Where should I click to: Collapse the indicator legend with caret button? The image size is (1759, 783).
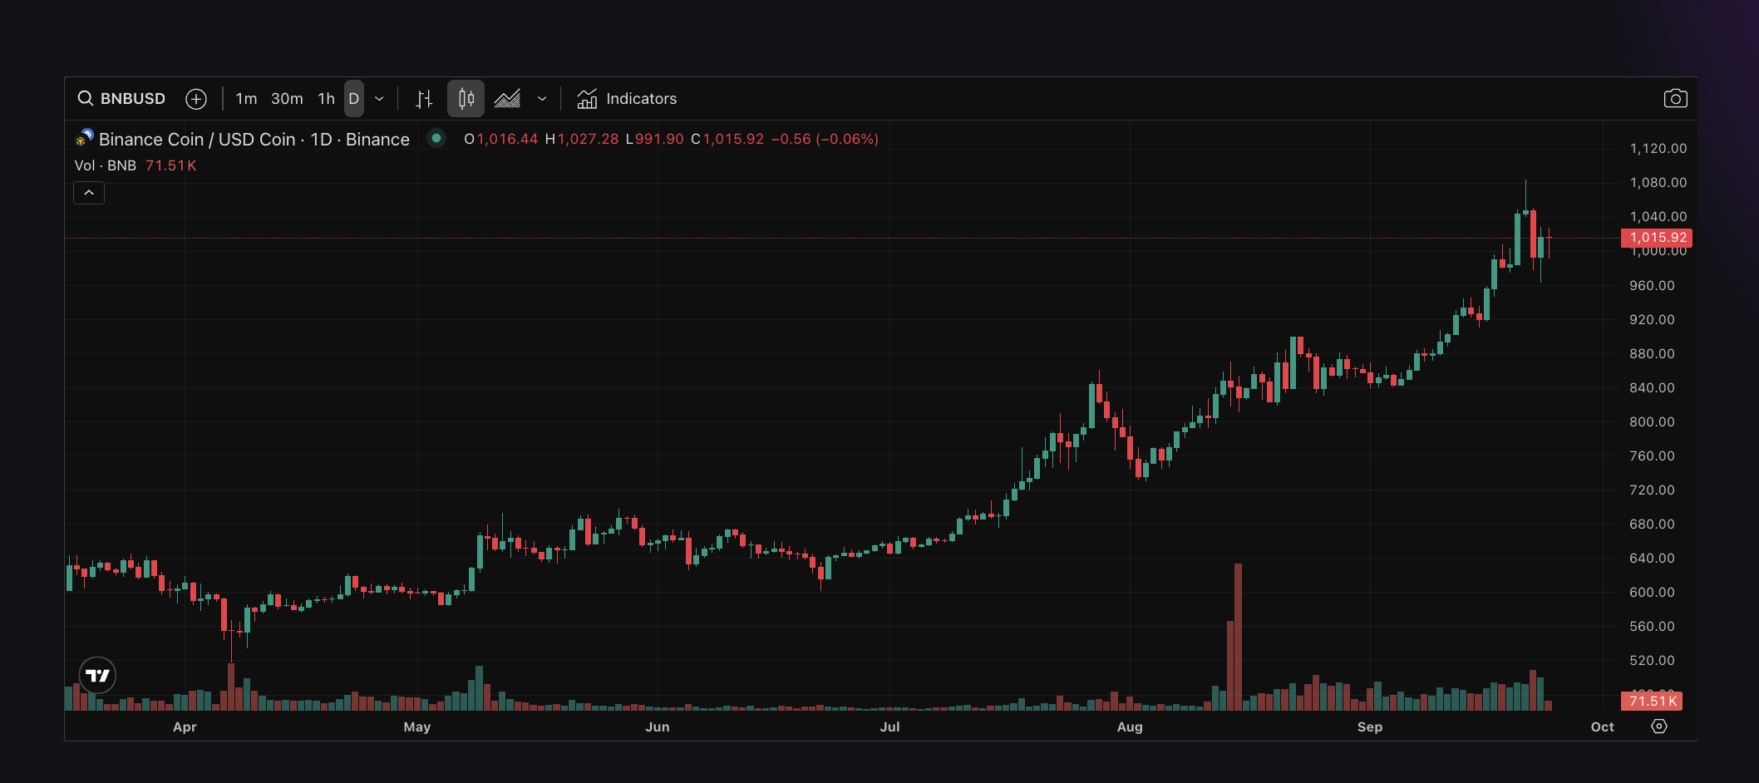point(89,193)
